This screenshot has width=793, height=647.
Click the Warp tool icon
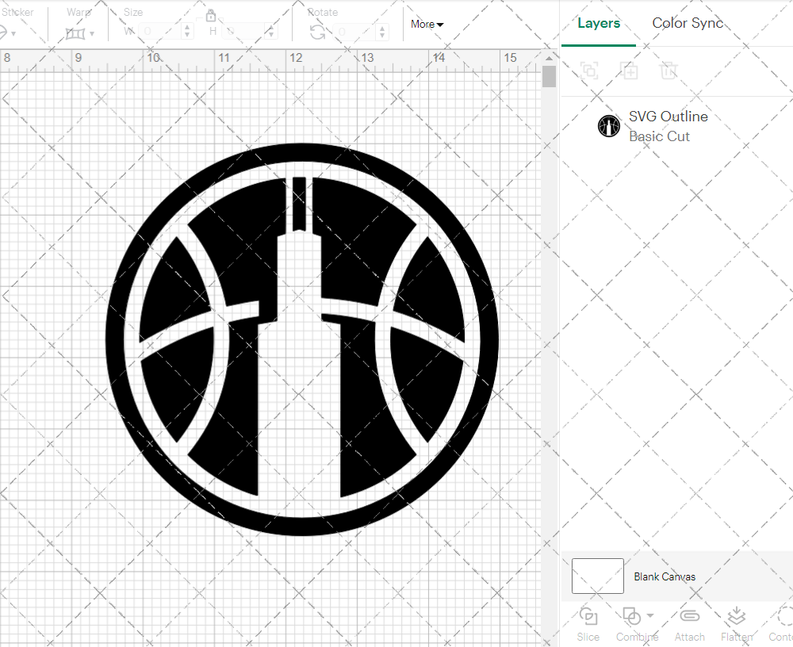pos(76,33)
